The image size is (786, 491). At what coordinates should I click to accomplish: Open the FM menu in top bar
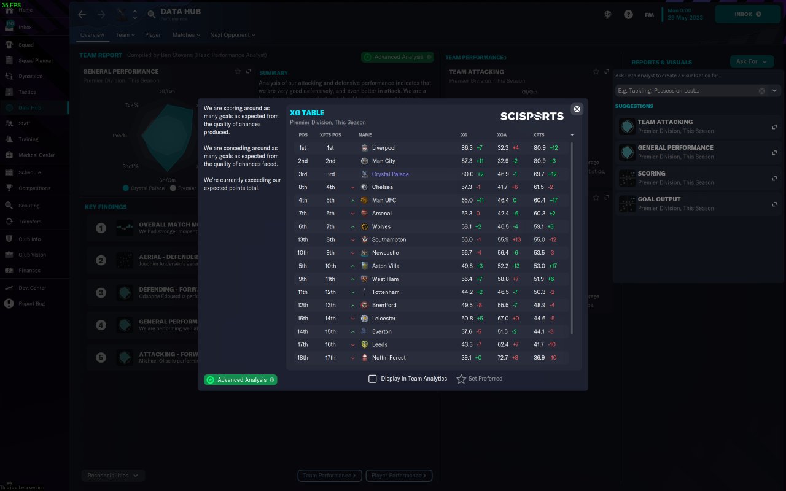tap(649, 14)
